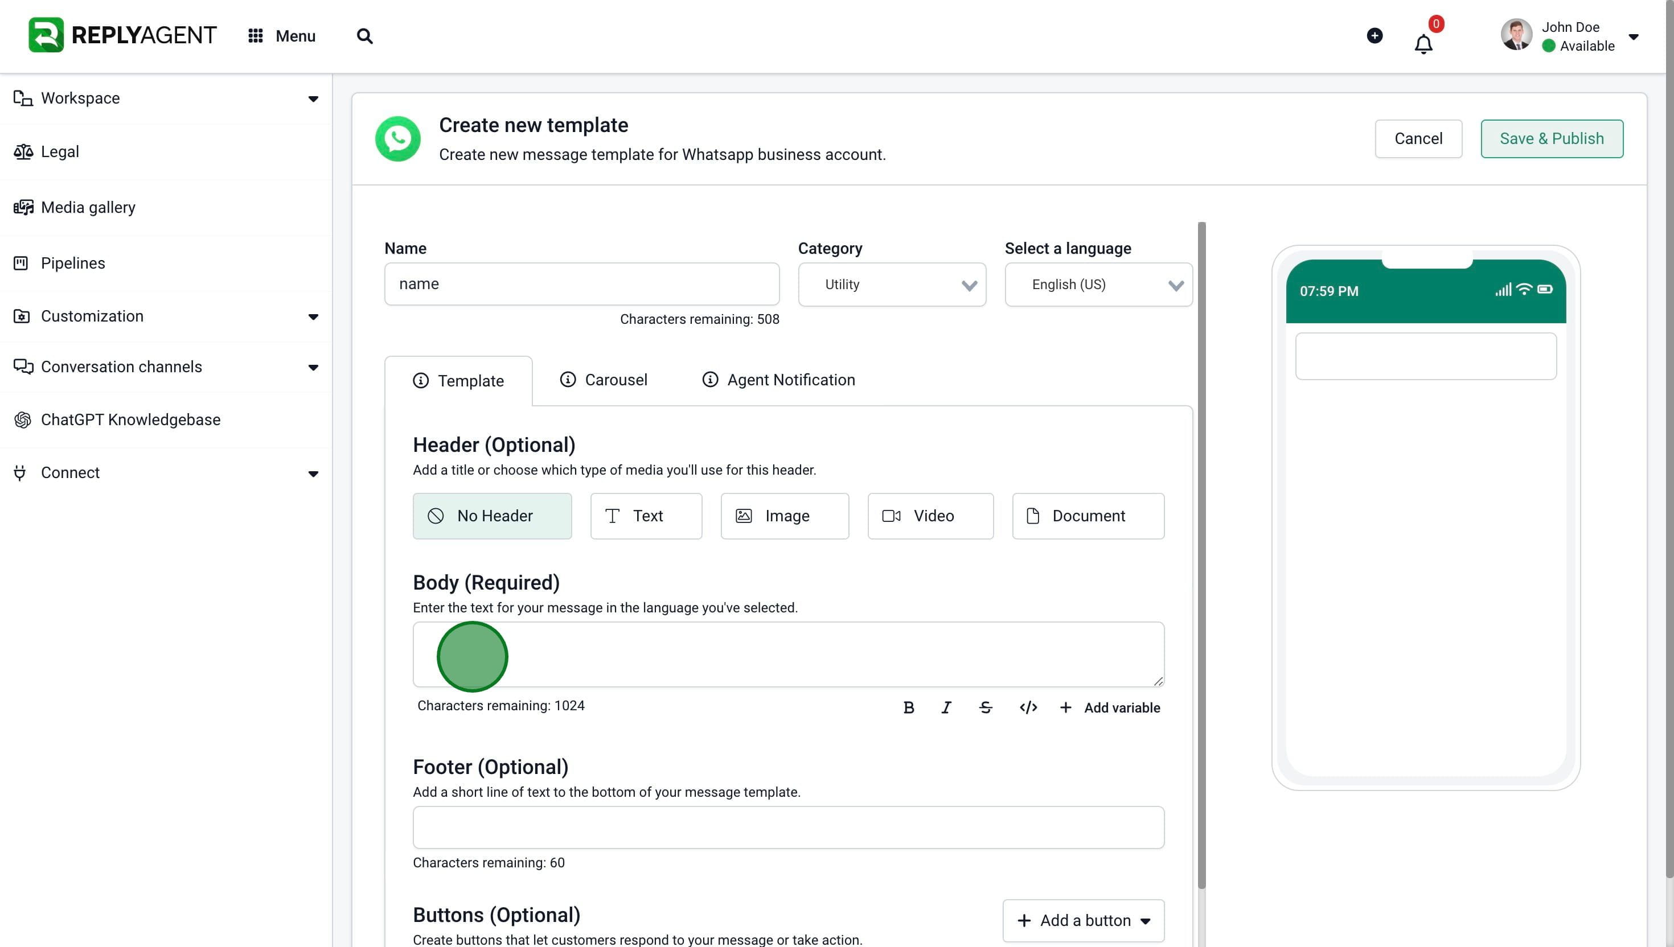This screenshot has height=947, width=1674.
Task: Select the Template tab
Action: (x=458, y=381)
